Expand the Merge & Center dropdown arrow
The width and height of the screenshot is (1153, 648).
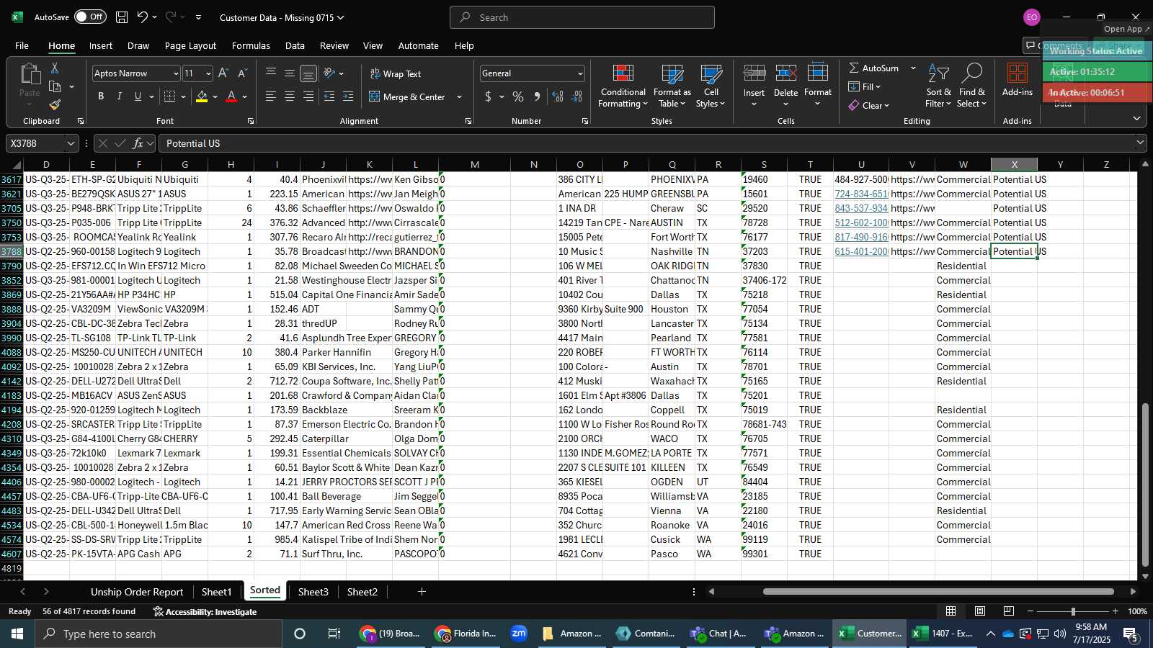[x=459, y=96]
